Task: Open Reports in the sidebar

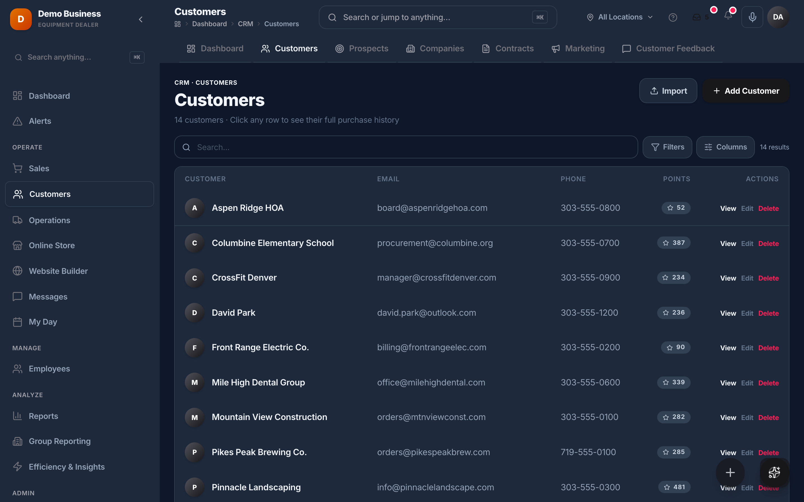Action: (79, 416)
